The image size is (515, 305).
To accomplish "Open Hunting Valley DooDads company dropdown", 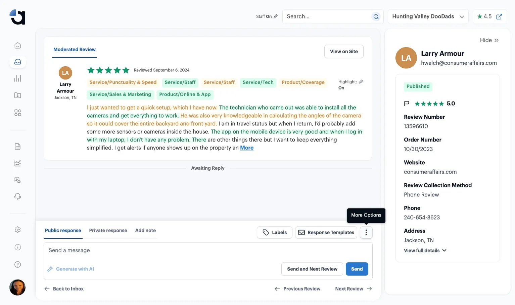I will [428, 16].
